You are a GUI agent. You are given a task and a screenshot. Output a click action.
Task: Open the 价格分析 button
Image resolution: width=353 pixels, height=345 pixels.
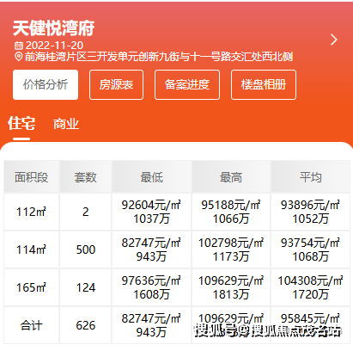tap(46, 84)
